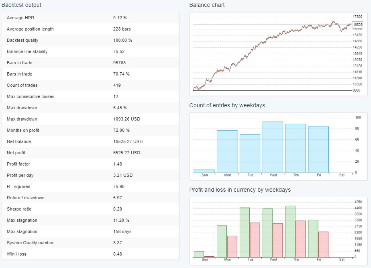This screenshot has height=268, width=371.
Task: Click the Balance chart heading
Action: [207, 5]
